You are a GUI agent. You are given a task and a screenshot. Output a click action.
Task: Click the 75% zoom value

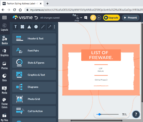pyautogui.click(x=124, y=114)
